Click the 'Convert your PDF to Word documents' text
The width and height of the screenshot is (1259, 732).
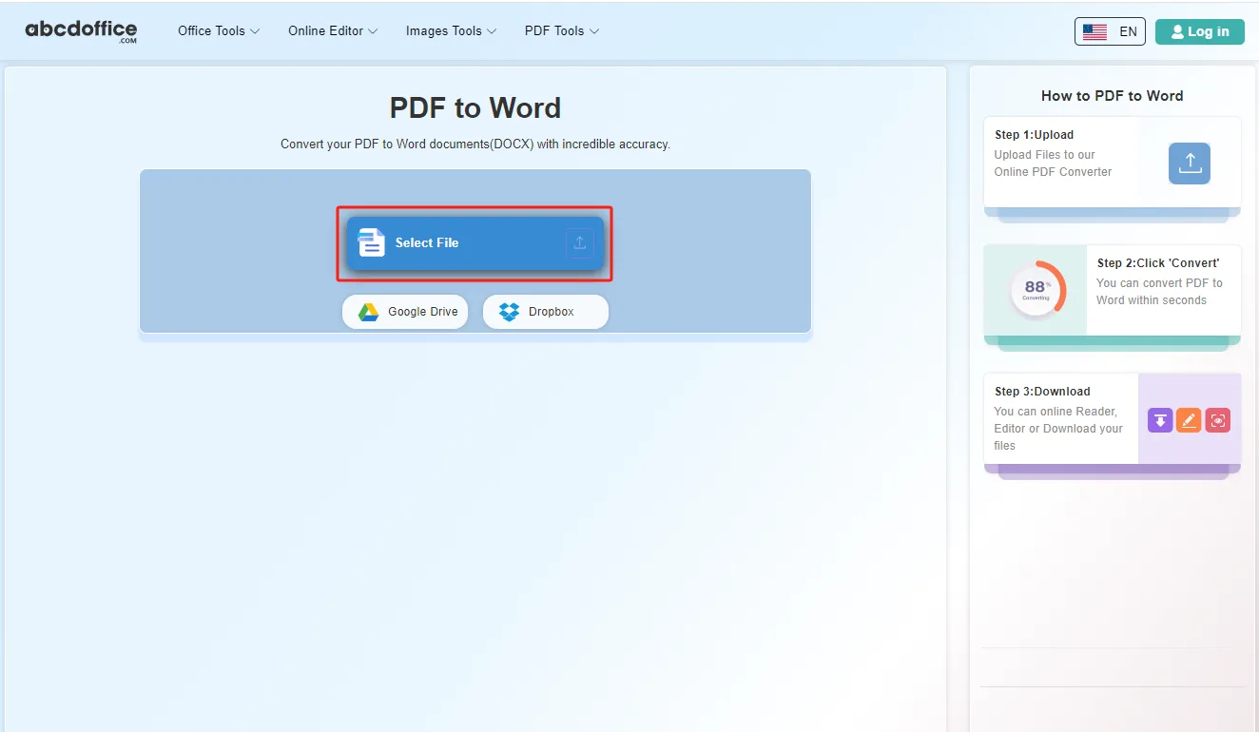click(x=475, y=144)
